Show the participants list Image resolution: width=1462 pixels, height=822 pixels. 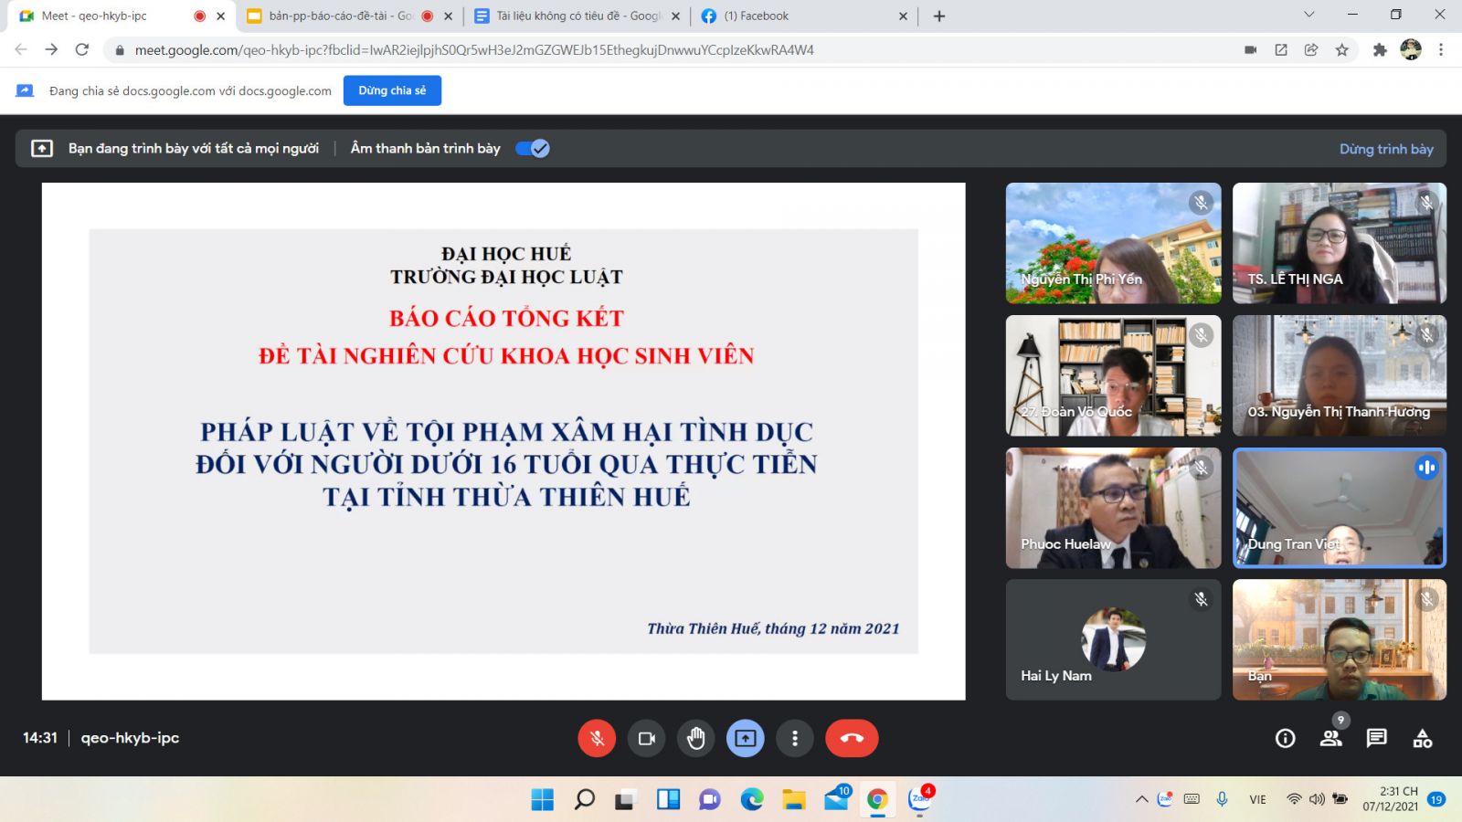click(x=1330, y=738)
